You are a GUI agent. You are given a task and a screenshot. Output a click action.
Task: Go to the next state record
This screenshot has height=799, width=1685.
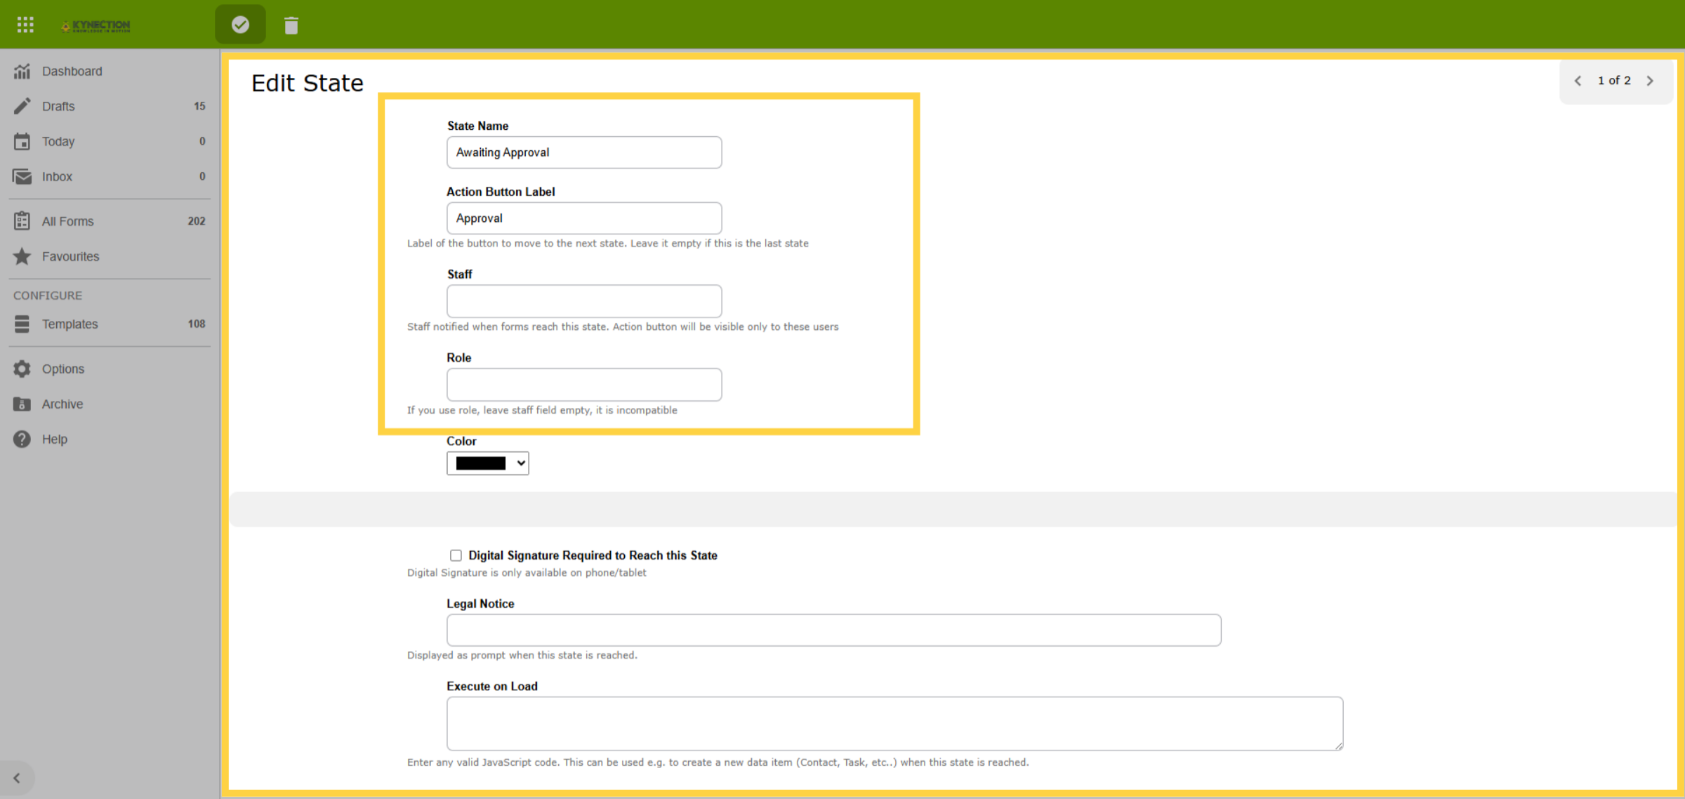(x=1650, y=81)
